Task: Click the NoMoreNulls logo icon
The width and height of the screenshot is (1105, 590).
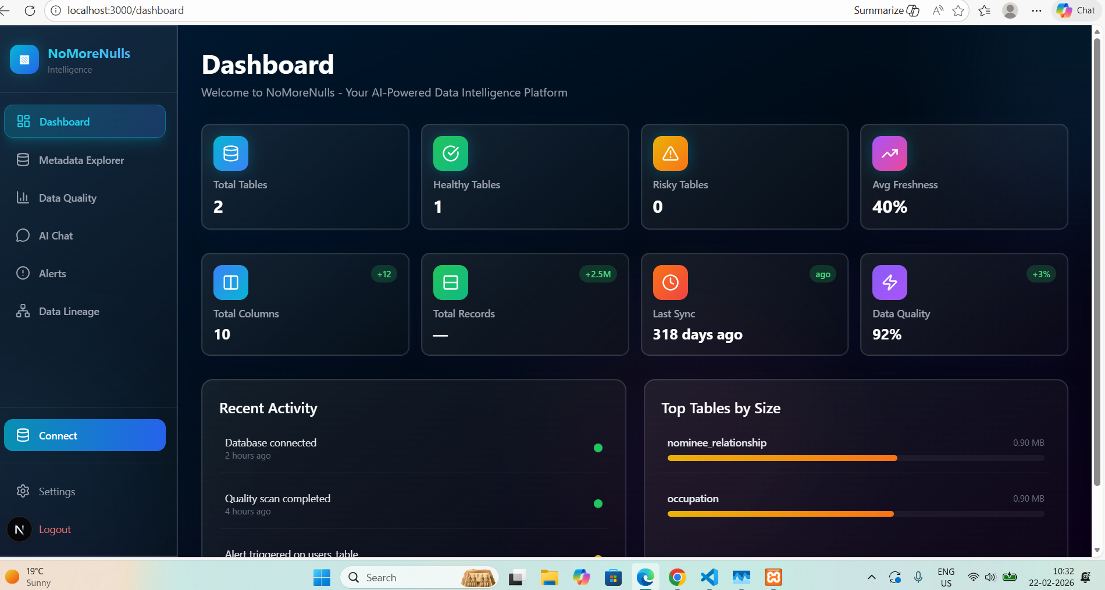Action: (x=24, y=59)
